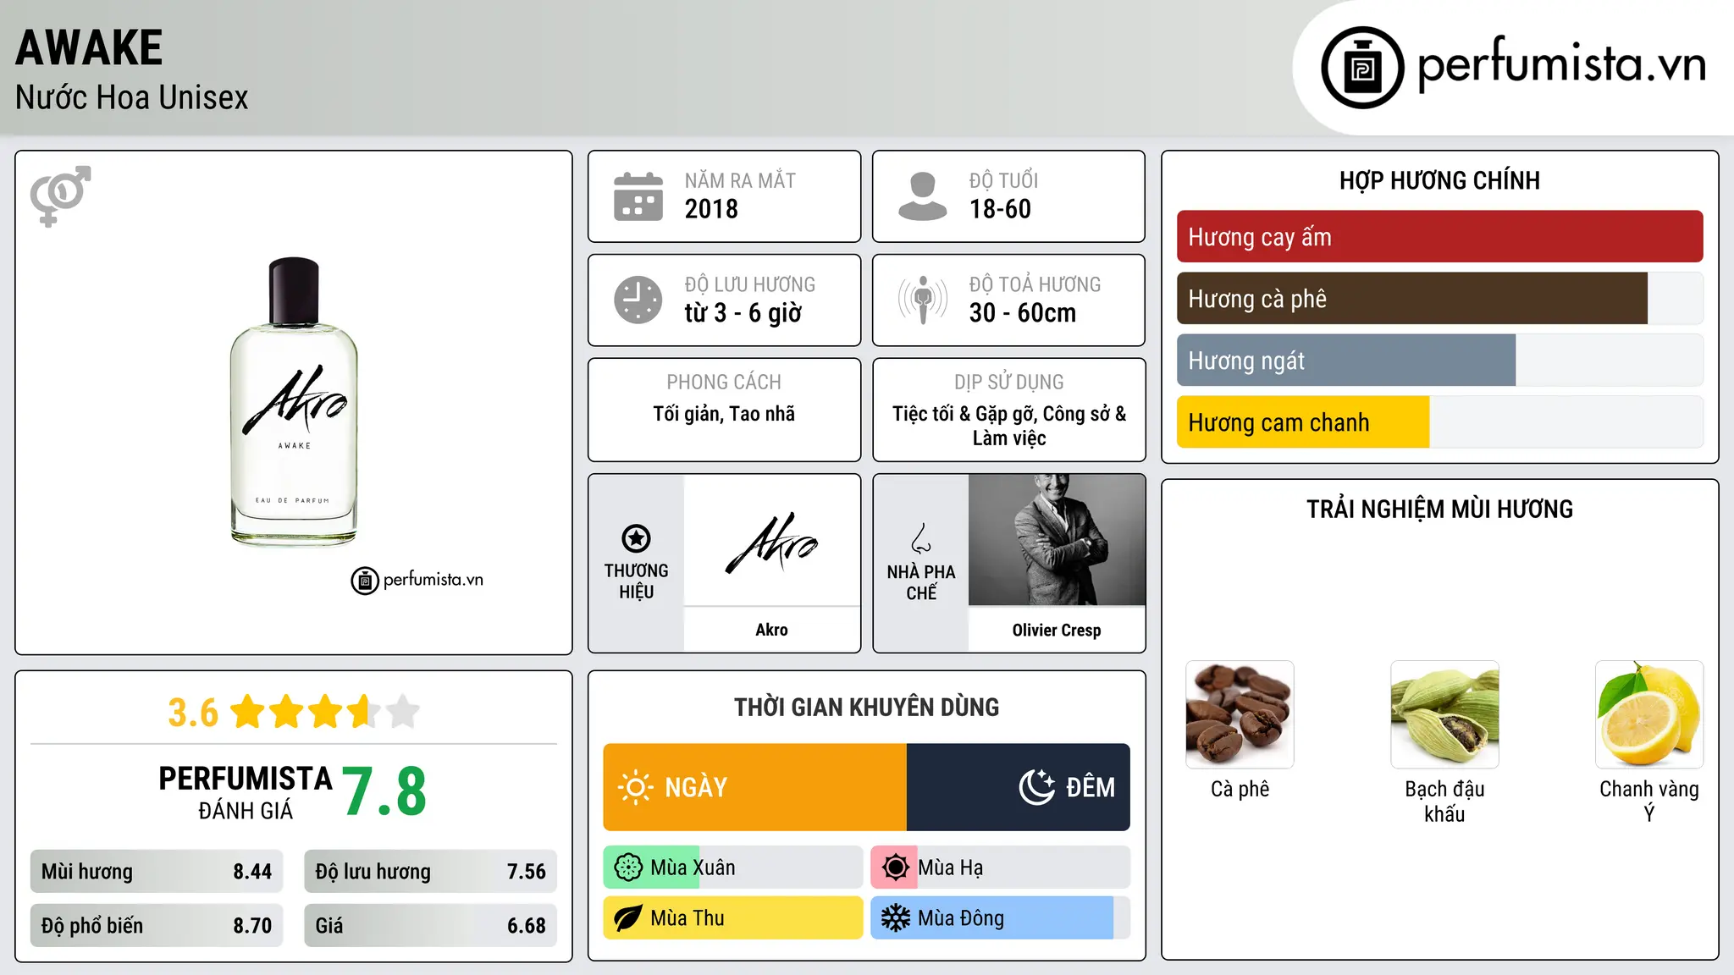Click the Dịp sử dụng label
The height and width of the screenshot is (975, 1734).
pos(1009,383)
